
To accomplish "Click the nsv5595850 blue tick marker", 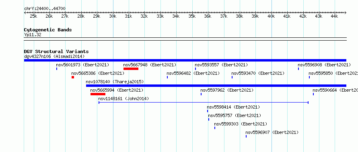I will [309, 77].
